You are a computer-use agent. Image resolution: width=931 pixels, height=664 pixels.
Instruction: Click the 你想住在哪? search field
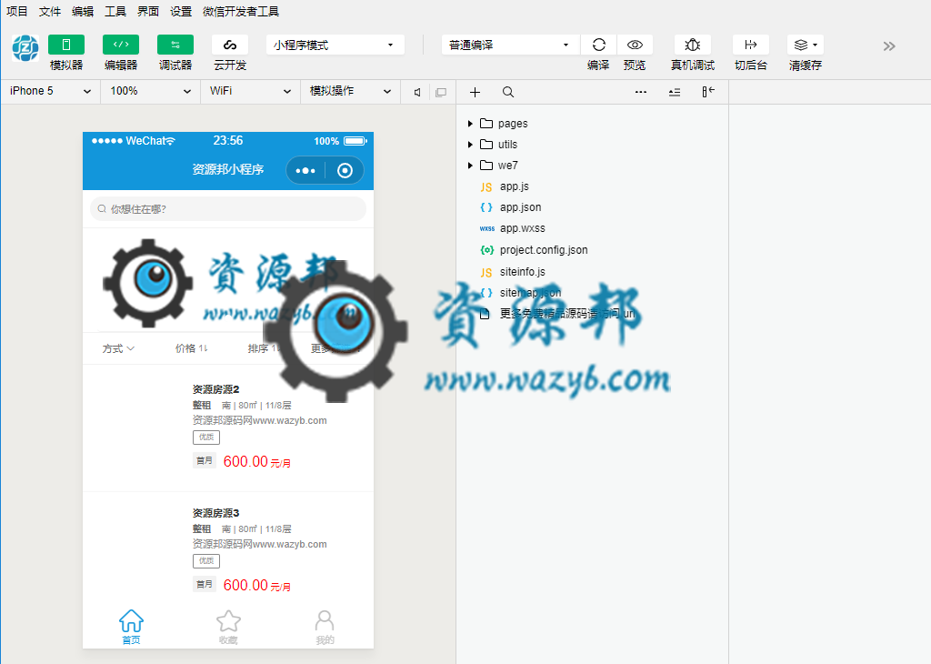(x=228, y=208)
